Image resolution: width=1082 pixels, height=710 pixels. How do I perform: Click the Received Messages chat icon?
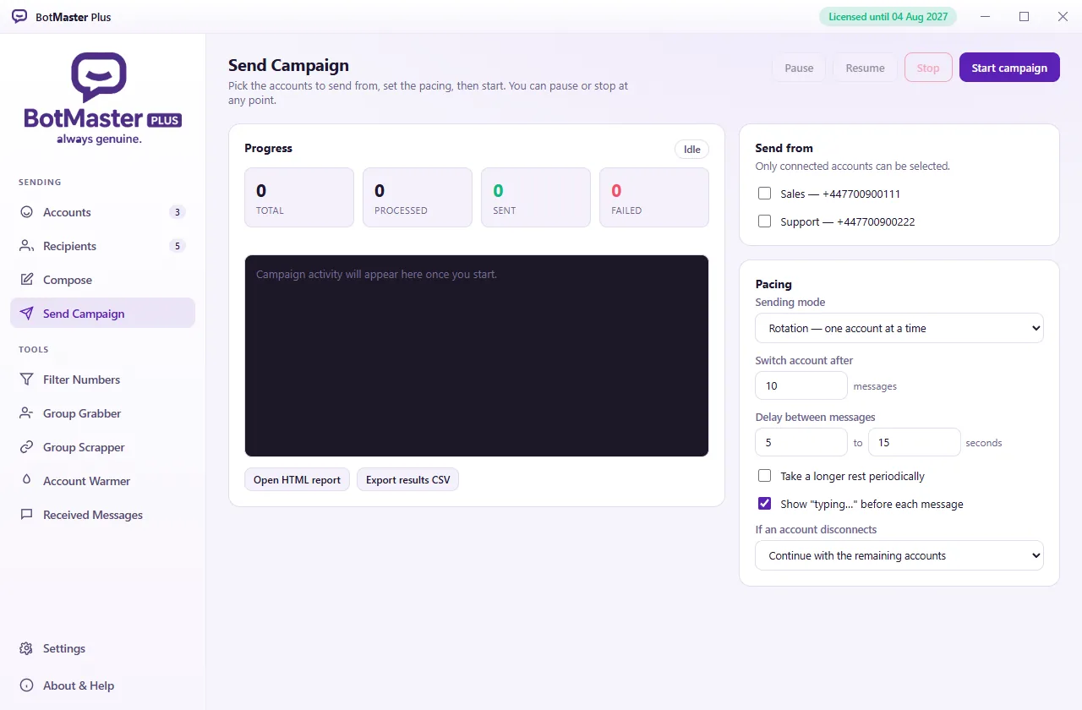point(27,515)
